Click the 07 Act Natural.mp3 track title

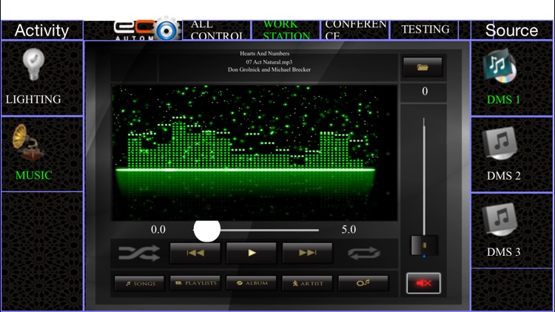pyautogui.click(x=269, y=62)
